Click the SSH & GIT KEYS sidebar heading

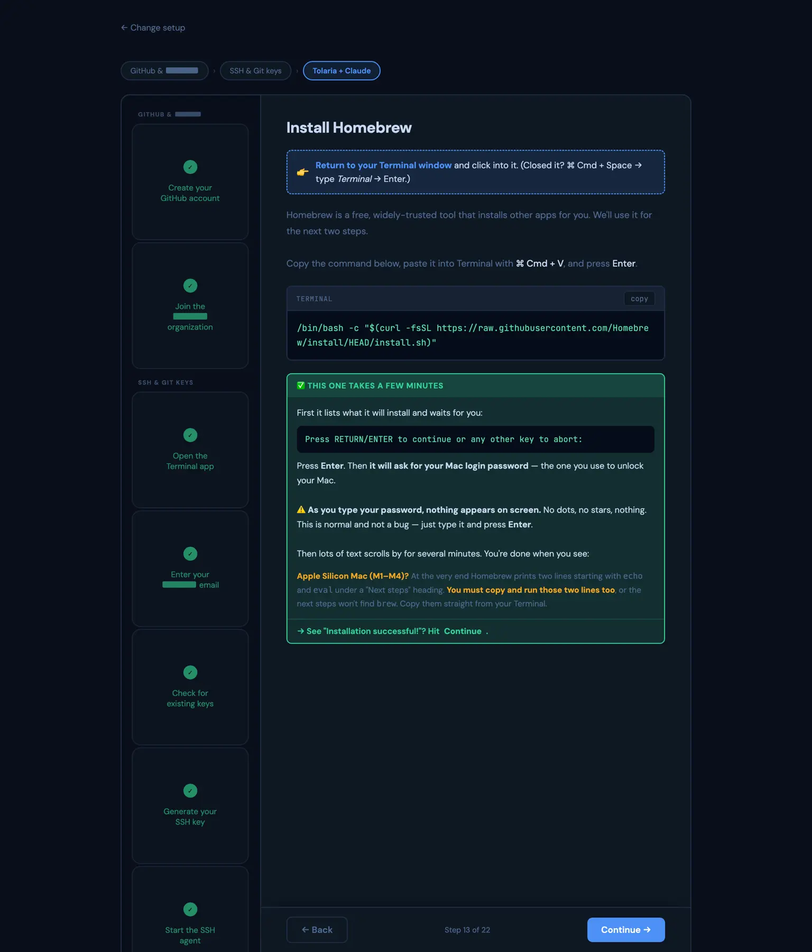165,382
